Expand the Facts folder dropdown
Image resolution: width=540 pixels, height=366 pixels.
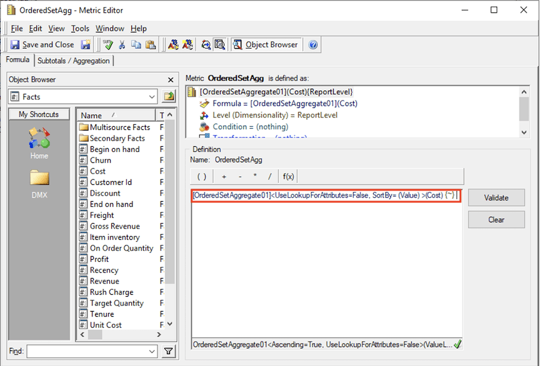point(152,97)
